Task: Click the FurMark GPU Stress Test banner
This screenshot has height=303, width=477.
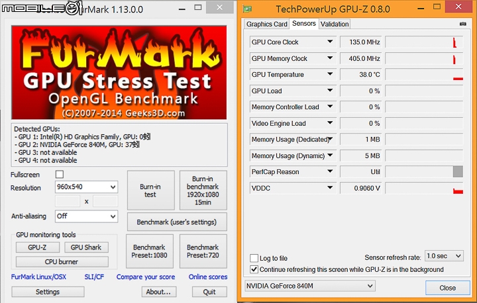Action: click(x=119, y=72)
